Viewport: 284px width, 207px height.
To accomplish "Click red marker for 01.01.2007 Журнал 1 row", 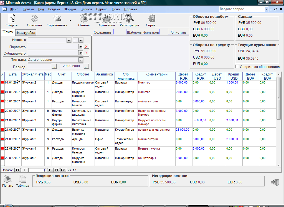I will click(x=2, y=92).
